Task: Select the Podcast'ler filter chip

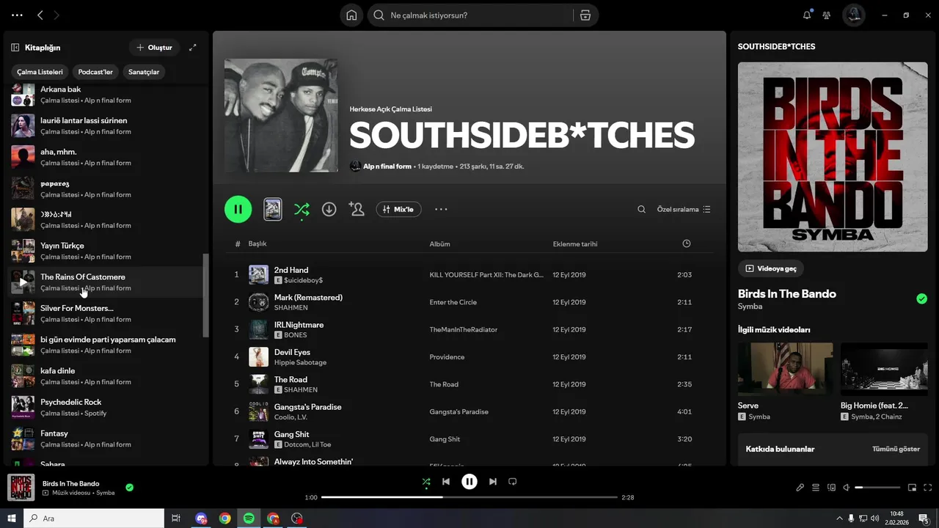Action: [x=95, y=72]
